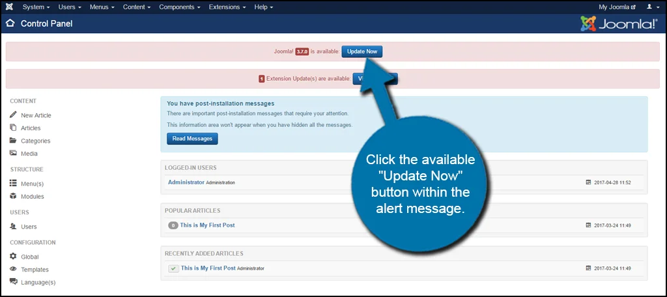Expand the Content dropdown menu
The height and width of the screenshot is (297, 667).
click(x=137, y=7)
